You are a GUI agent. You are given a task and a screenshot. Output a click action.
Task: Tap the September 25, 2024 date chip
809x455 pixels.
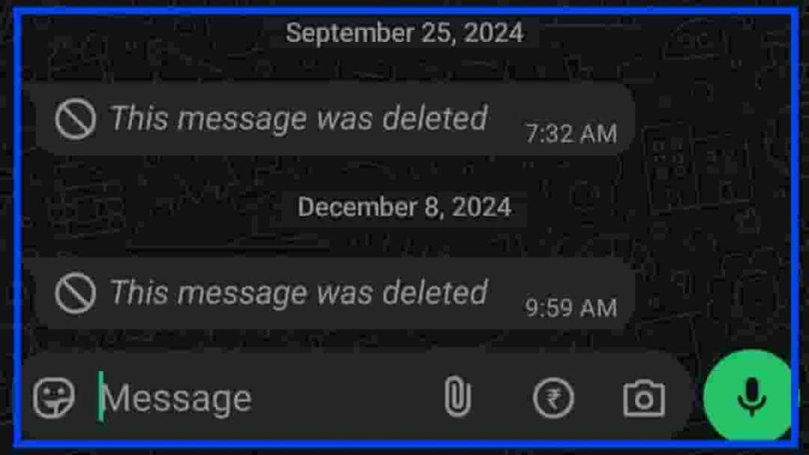[404, 33]
